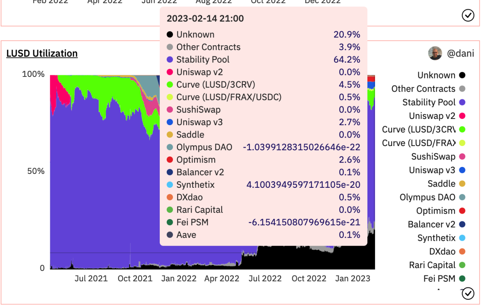The width and height of the screenshot is (482, 306).
Task: Click the DXdao dot in the tooltip
Action: pyautogui.click(x=169, y=197)
